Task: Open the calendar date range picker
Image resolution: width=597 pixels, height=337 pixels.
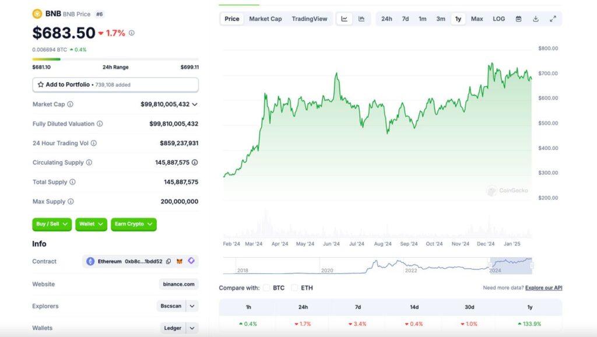Action: pyautogui.click(x=518, y=19)
